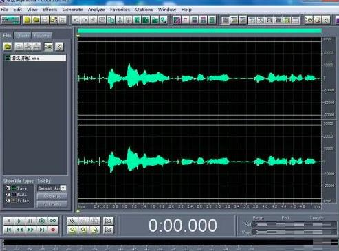Click the Auto-Play button
Viewport: 339px width, 251px height.
pos(52,197)
